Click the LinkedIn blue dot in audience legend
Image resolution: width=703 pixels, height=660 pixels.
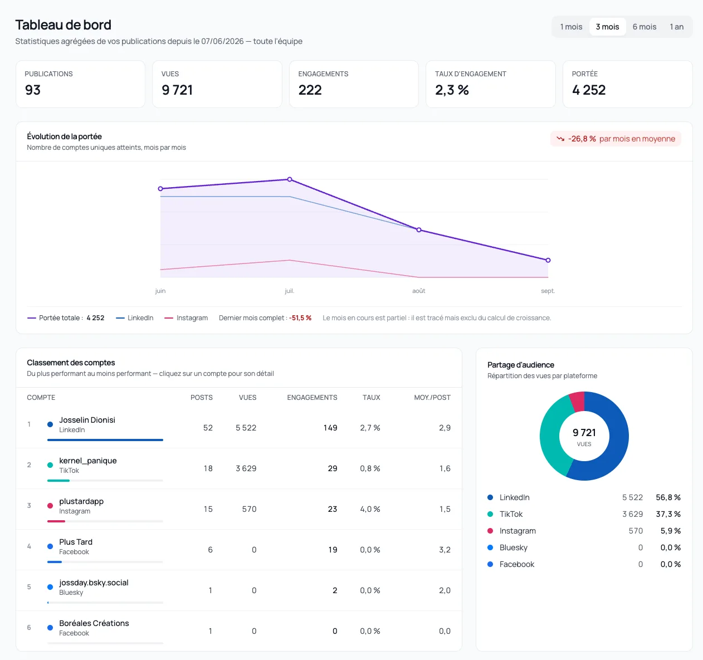coord(490,497)
